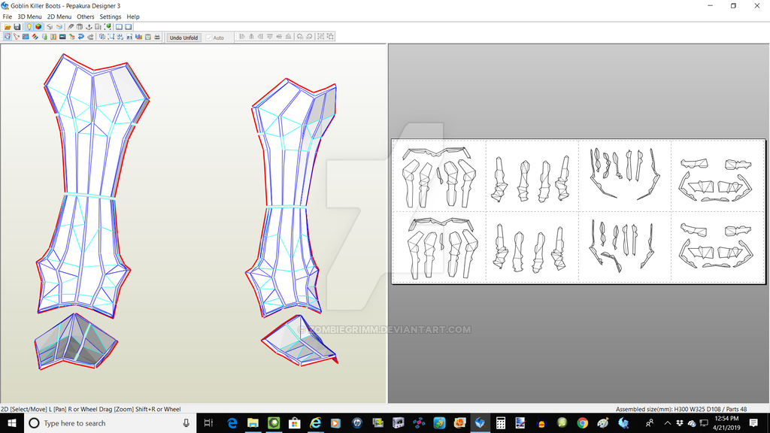770x433 pixels.
Task: Click the 'Type here to search' box
Action: click(x=110, y=422)
